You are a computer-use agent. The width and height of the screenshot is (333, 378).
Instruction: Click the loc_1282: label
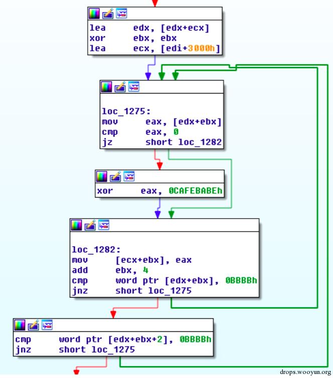tap(96, 250)
